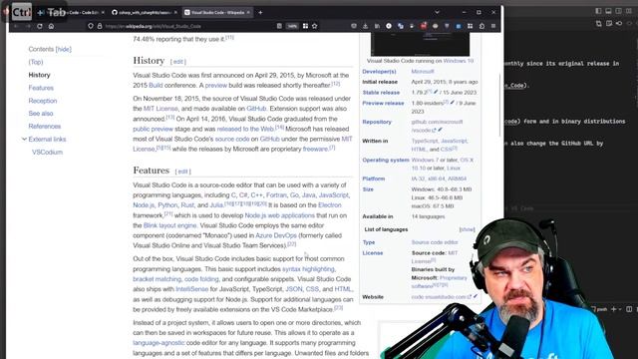Open the downloads panel in browser toolbar
The width and height of the screenshot is (638, 359).
click(366, 26)
